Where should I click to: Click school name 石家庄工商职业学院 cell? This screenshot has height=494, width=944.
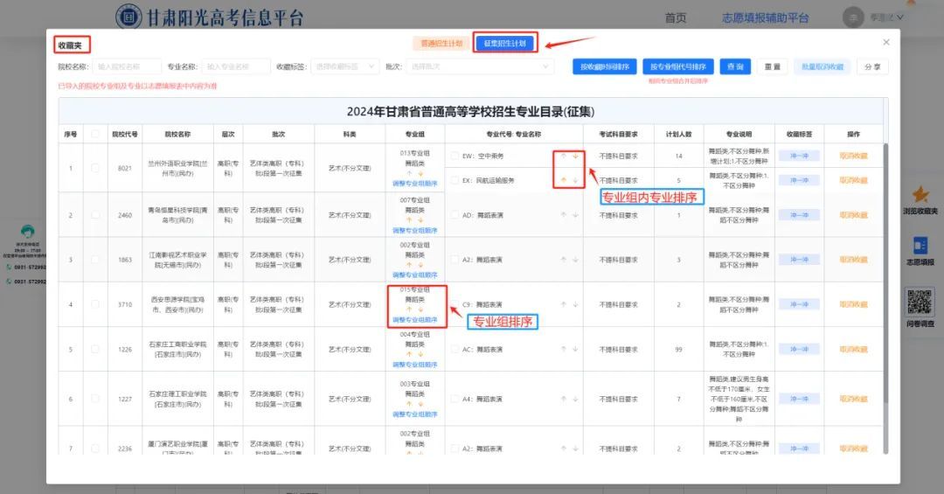[x=177, y=350]
